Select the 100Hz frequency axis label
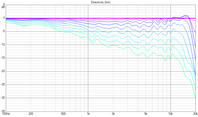 [x=6, y=114]
